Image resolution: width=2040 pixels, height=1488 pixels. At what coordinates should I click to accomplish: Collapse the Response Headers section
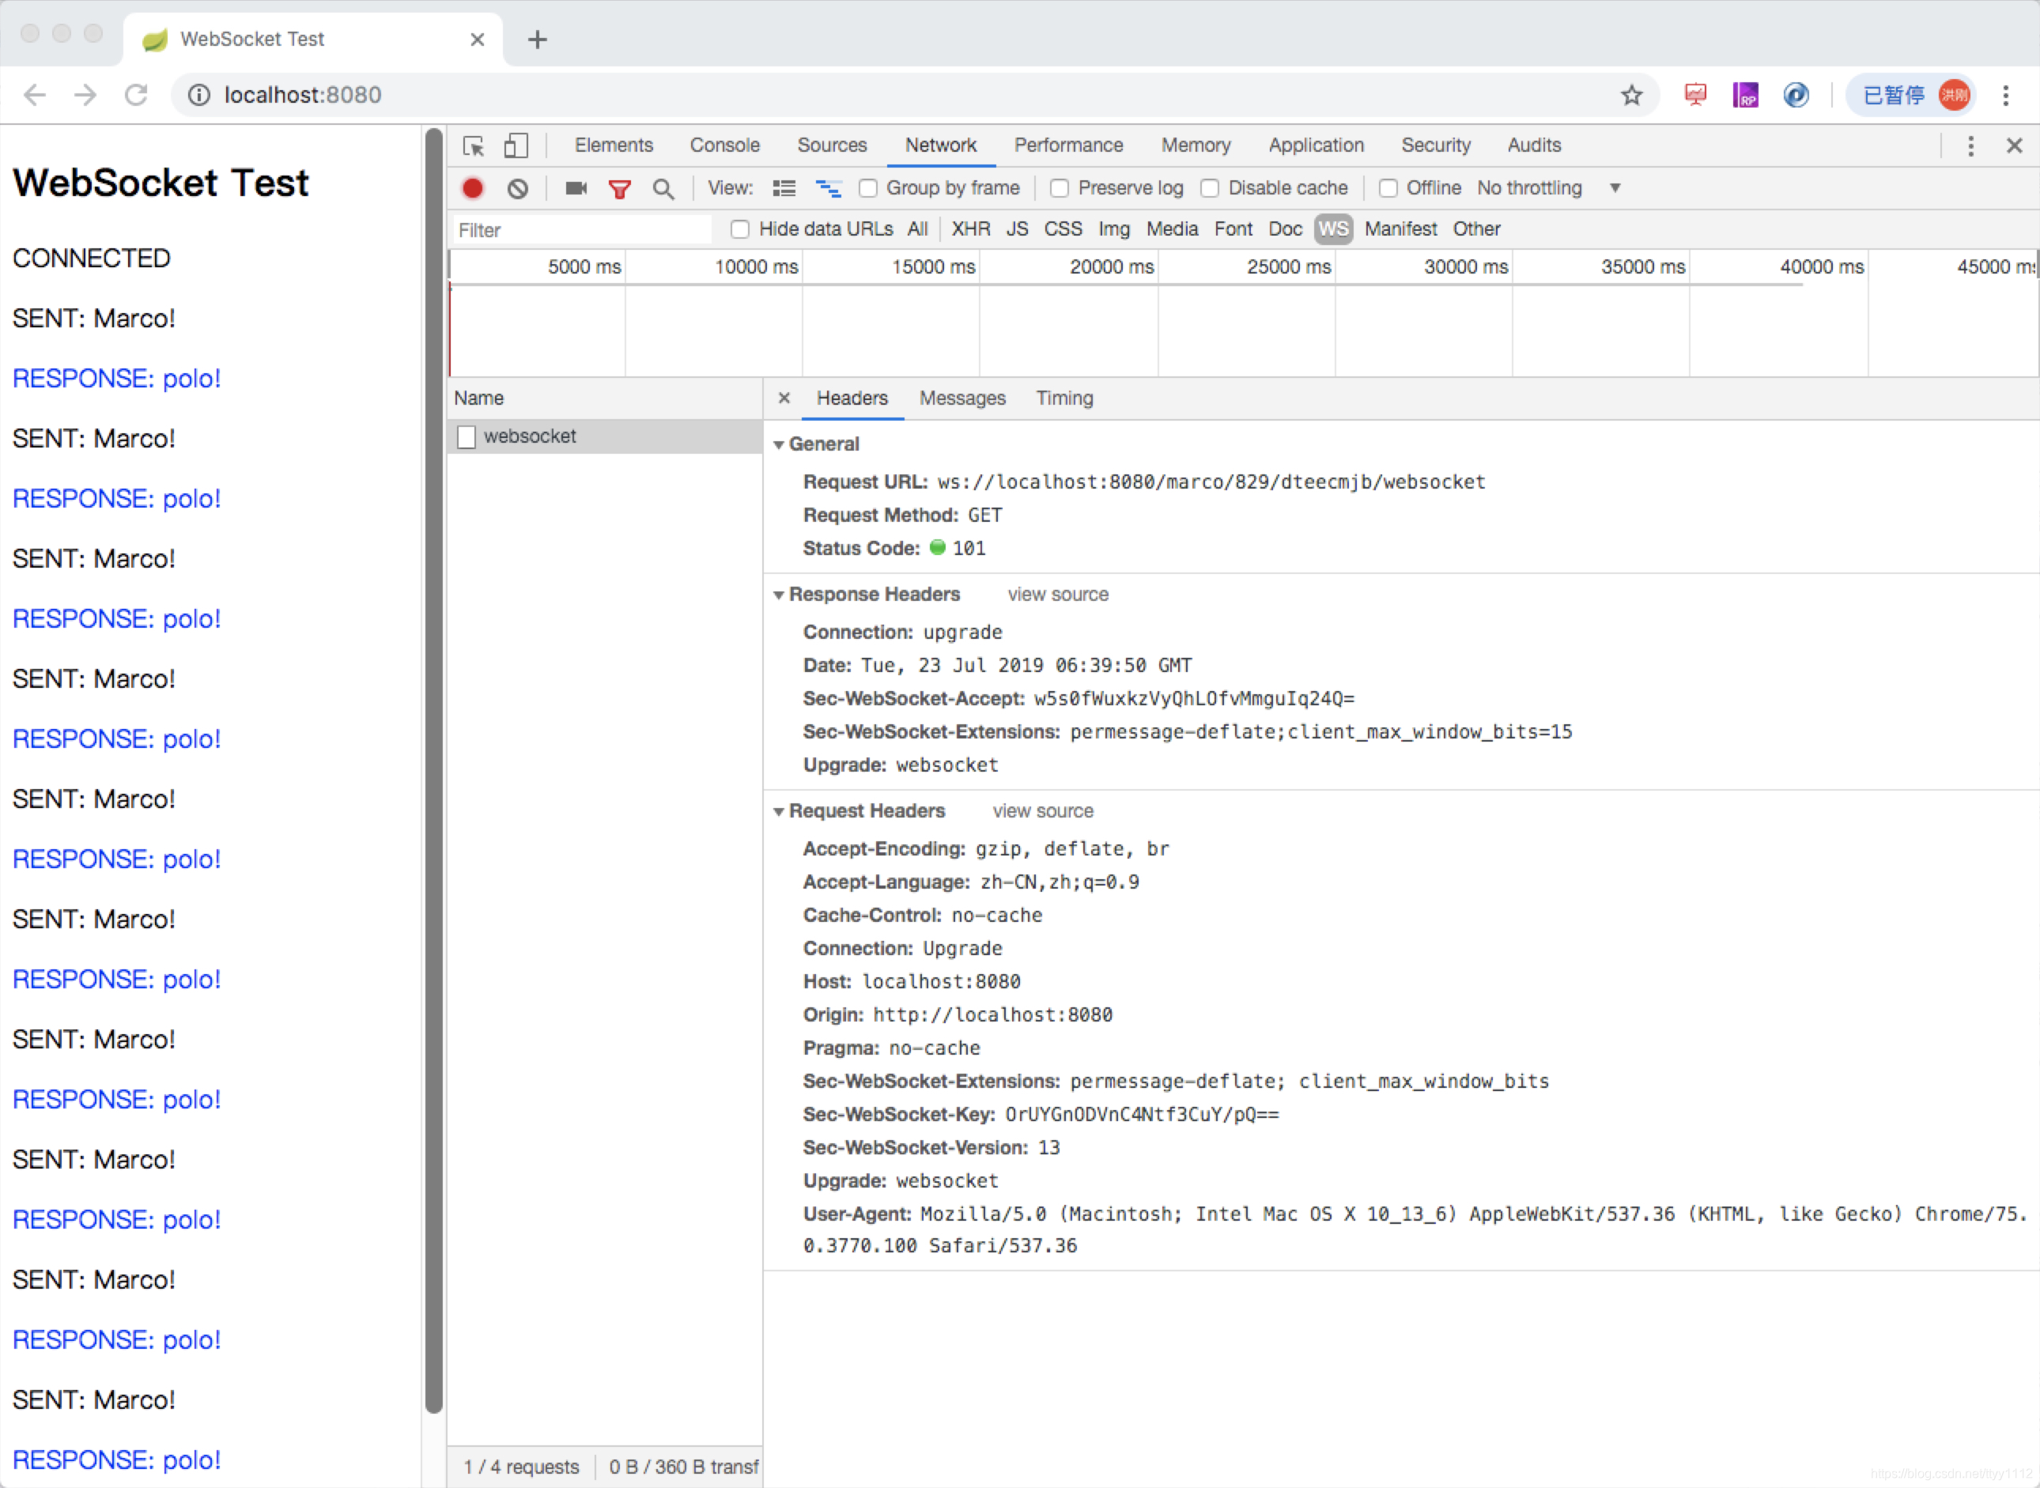[779, 595]
